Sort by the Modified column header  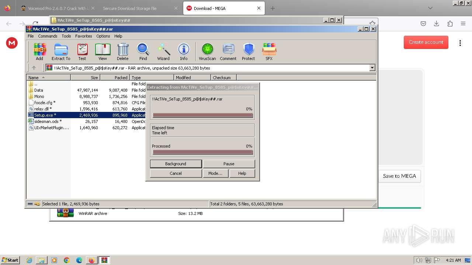pos(192,77)
